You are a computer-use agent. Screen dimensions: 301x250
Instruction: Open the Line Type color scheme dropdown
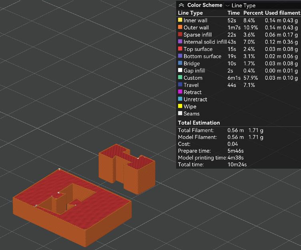coord(262,6)
